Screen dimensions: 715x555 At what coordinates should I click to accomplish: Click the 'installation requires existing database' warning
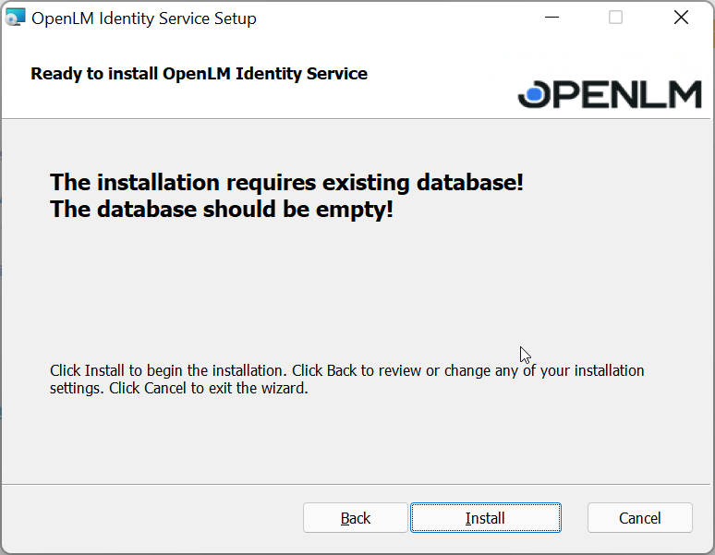click(286, 182)
